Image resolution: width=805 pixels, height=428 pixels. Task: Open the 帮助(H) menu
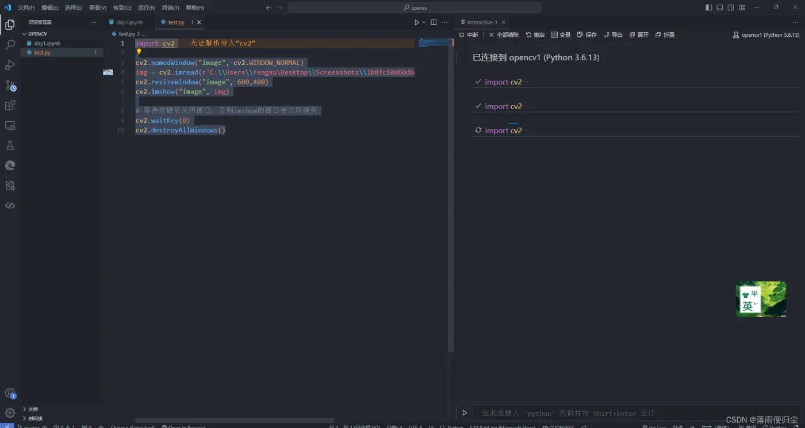[x=195, y=8]
